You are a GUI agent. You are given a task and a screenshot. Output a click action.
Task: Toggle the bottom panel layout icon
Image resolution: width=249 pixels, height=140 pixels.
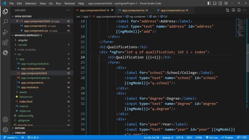(x=215, y=3)
